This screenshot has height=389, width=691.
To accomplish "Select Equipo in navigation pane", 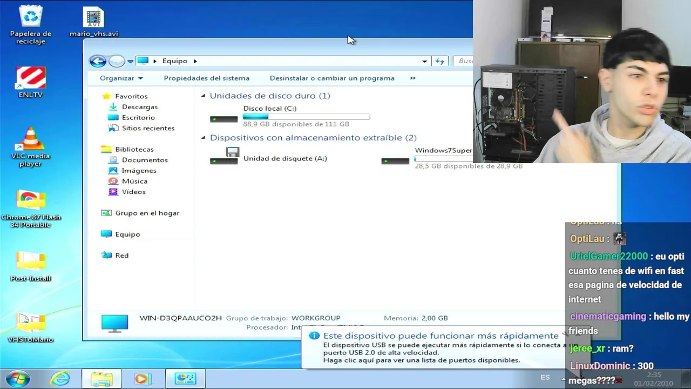I will 127,234.
